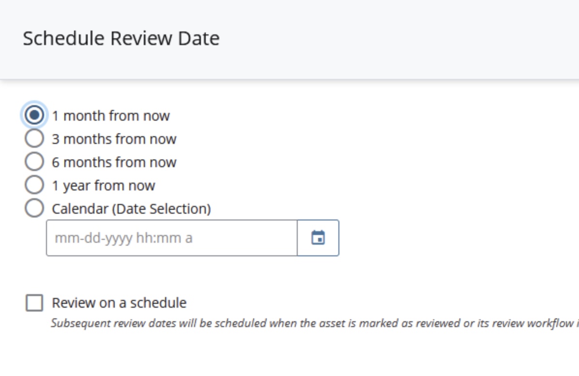Enable the Calendar (Date Selection) radio button
This screenshot has width=579, height=376.
(34, 208)
